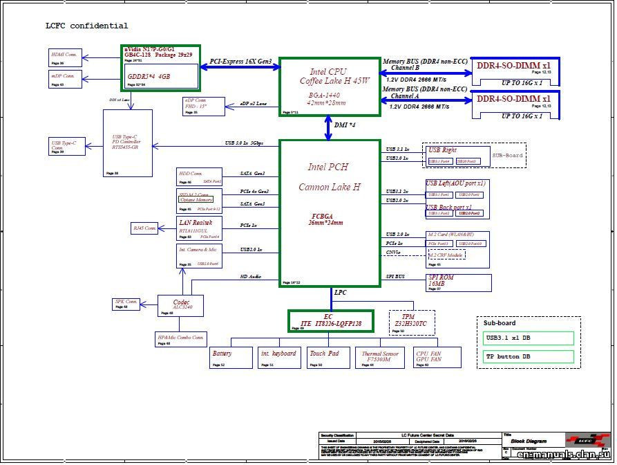Viewport: 617px width, 465px height.
Task: Expand the USB Right block details
Action: pyautogui.click(x=458, y=155)
